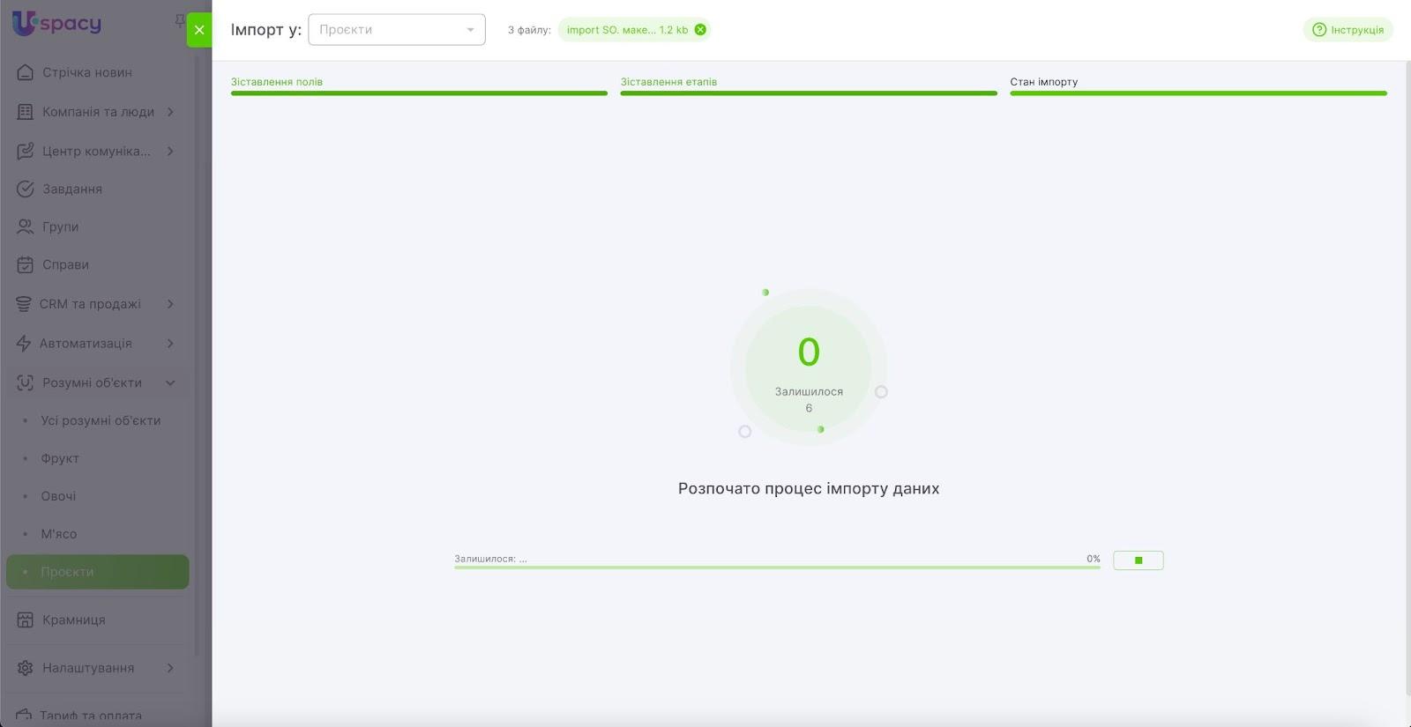Open Усі розумні об'єкти
Screen dimensions: 1411x727
point(101,420)
